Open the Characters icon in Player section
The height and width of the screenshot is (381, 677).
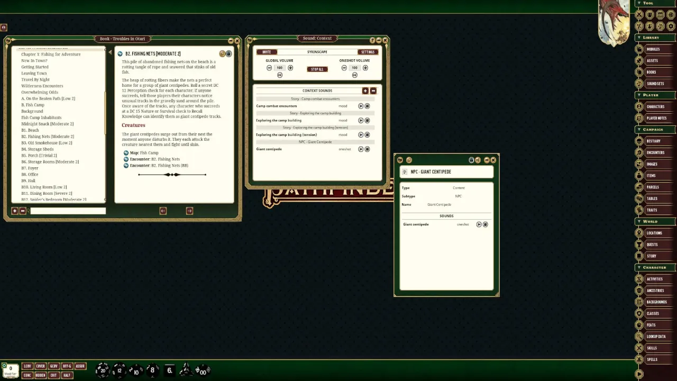(639, 107)
